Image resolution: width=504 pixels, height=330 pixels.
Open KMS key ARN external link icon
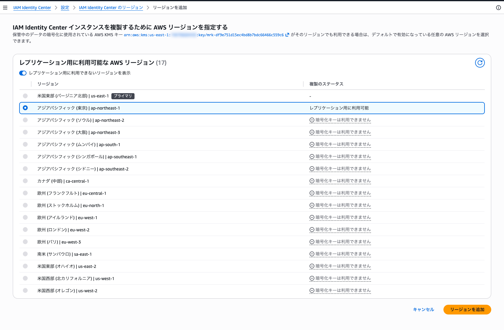[287, 35]
